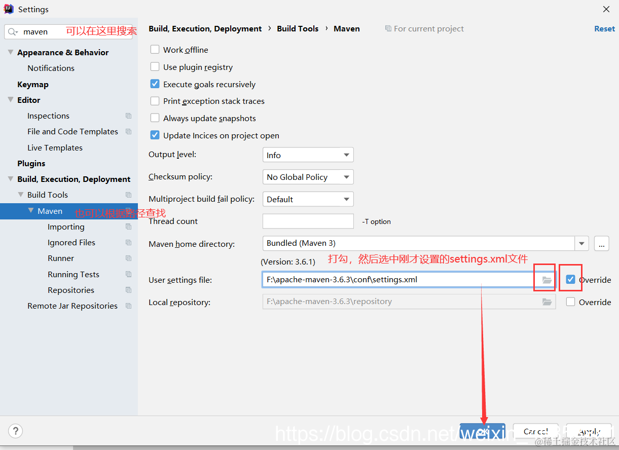Open the Plugins settings page
619x450 pixels.
[x=31, y=163]
